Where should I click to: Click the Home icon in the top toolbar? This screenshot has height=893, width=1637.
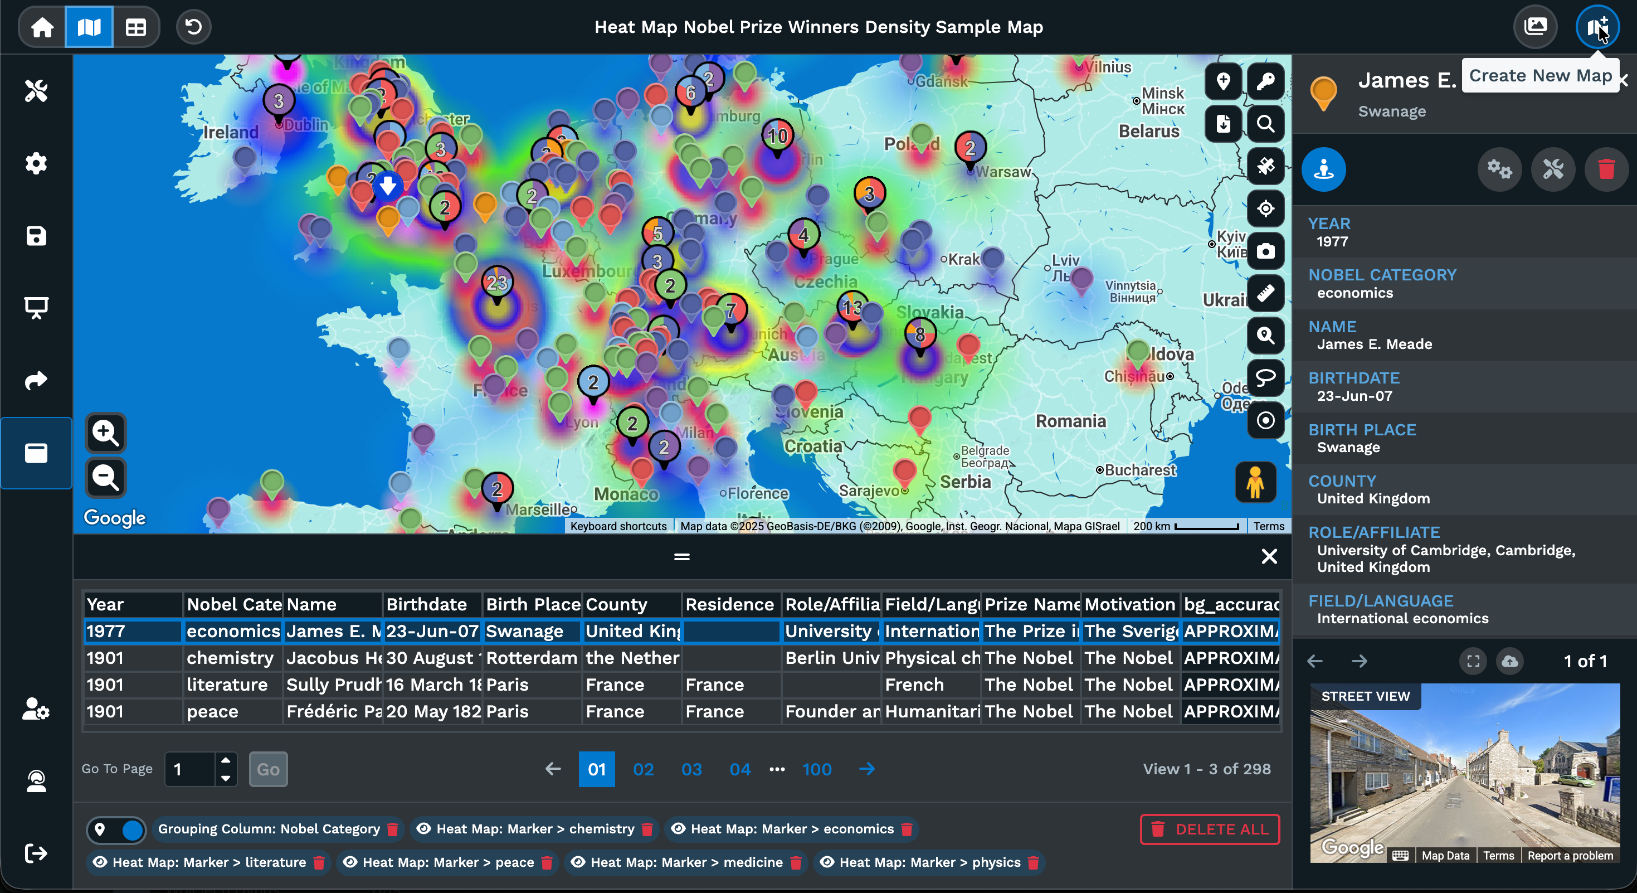tap(41, 27)
